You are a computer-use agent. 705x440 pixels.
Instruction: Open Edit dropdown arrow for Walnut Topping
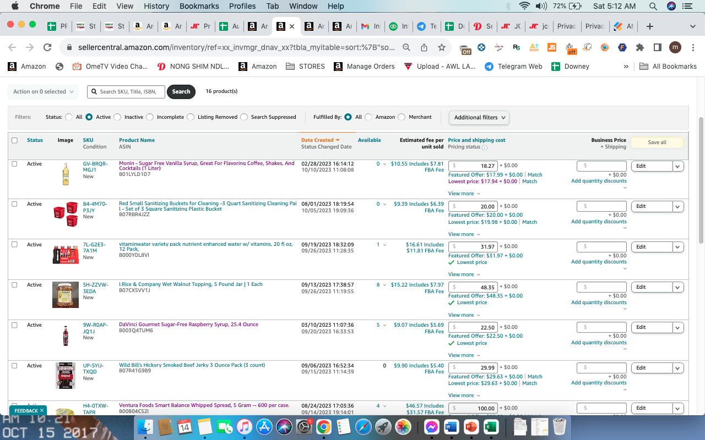[x=678, y=287]
